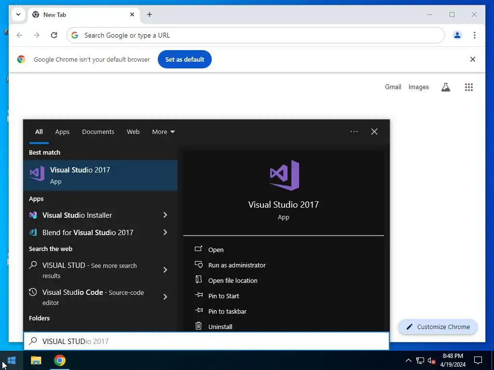
Task: Click the Blend for Visual Studio 2017 icon
Action: click(x=33, y=232)
